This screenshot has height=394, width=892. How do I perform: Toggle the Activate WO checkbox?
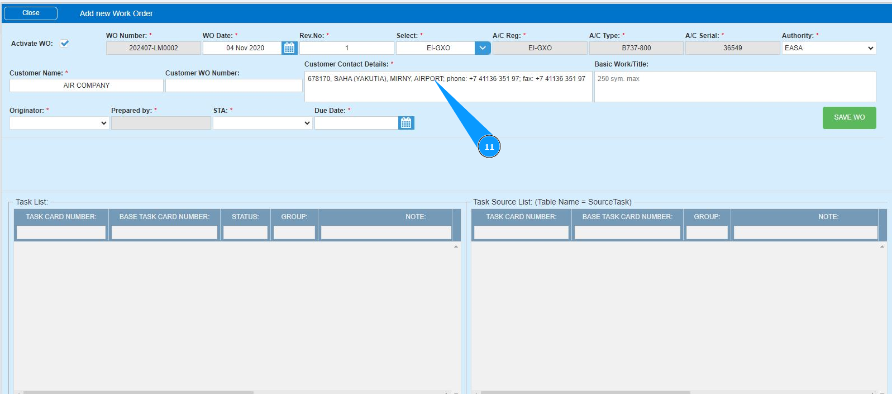(x=64, y=43)
